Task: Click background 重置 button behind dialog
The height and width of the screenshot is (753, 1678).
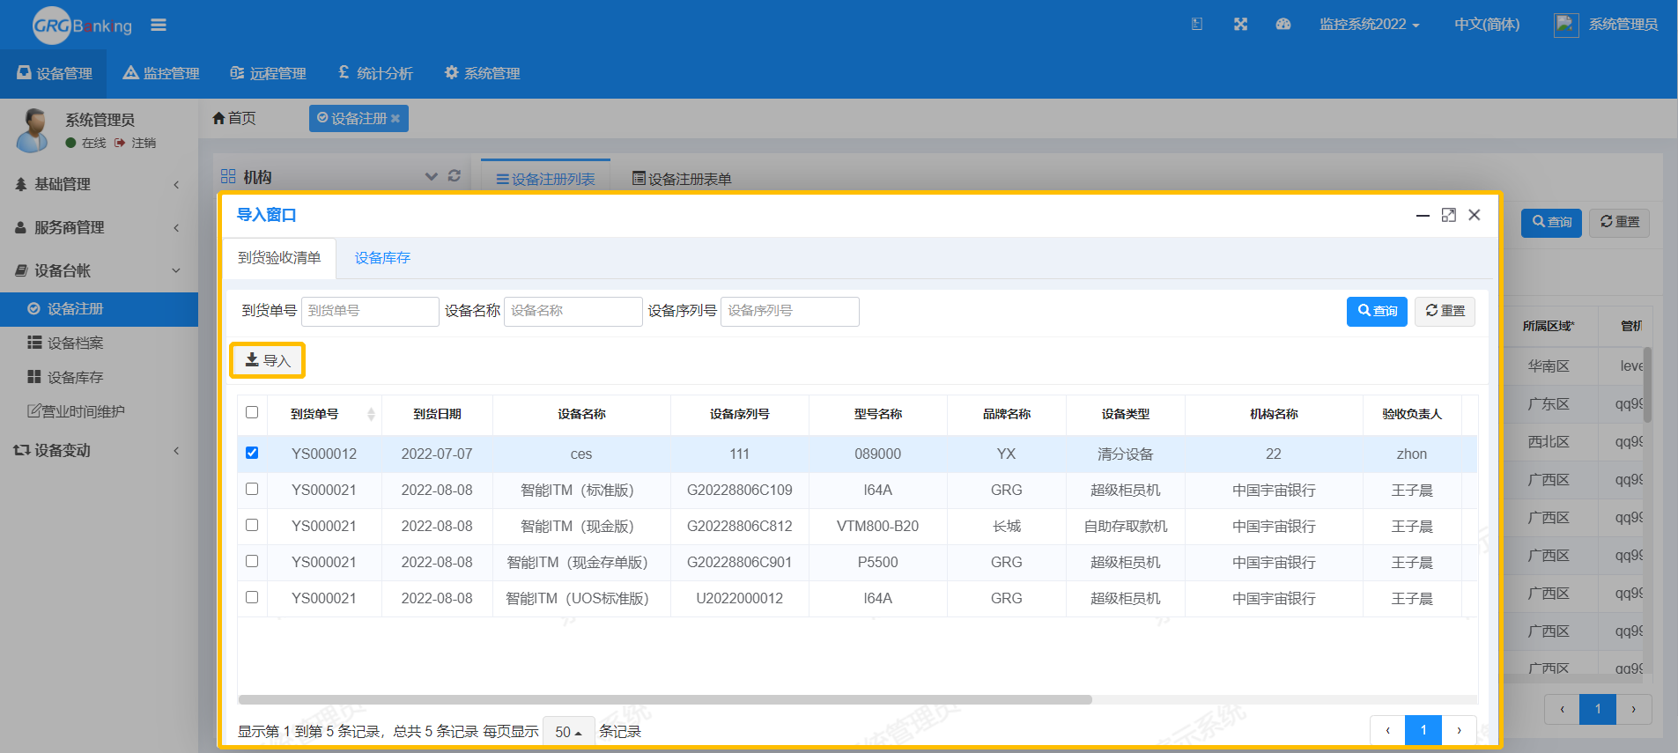Action: 1619,222
